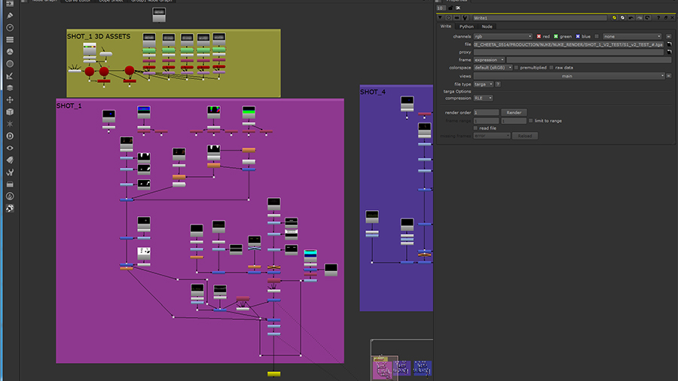This screenshot has width=678, height=381.
Task: Expand the compression RLE dropdown
Action: 483,98
